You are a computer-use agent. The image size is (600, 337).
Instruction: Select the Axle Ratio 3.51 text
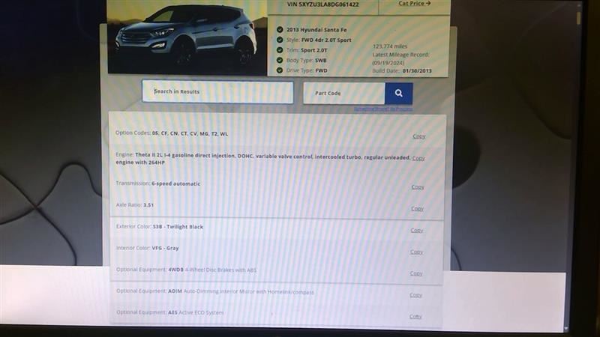pyautogui.click(x=135, y=205)
